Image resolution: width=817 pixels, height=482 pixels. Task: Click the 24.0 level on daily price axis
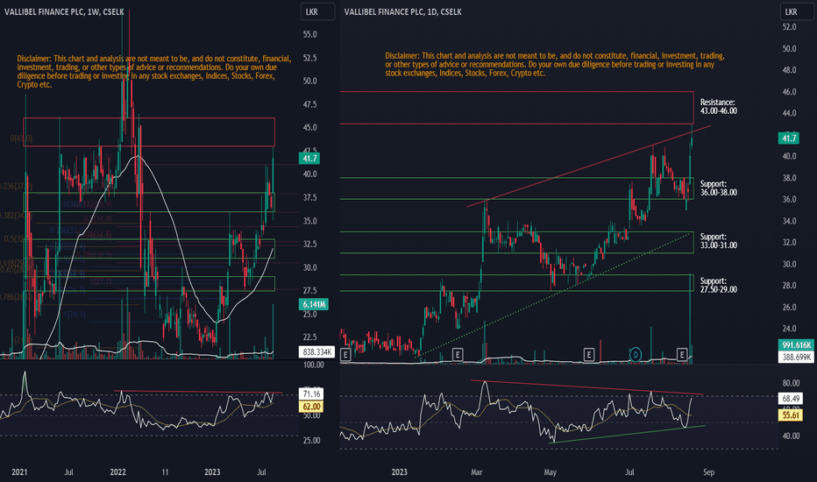click(x=789, y=329)
